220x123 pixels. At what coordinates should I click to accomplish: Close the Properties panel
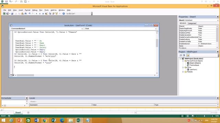(x=218, y=17)
